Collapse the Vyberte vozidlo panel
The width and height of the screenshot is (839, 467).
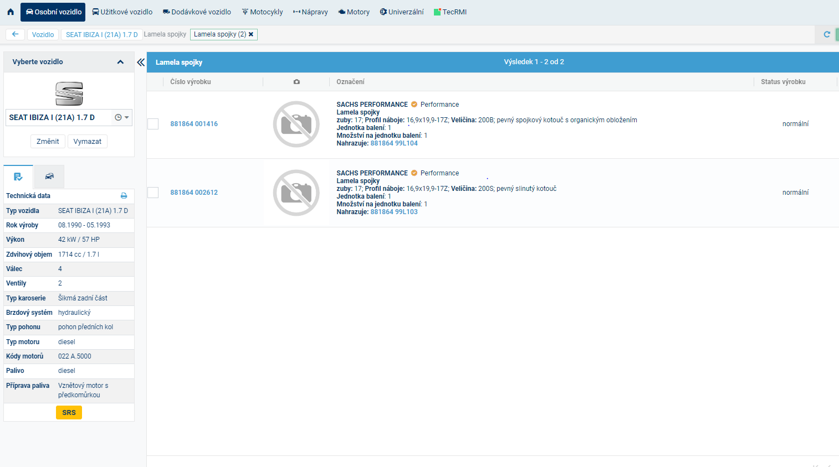coord(120,62)
